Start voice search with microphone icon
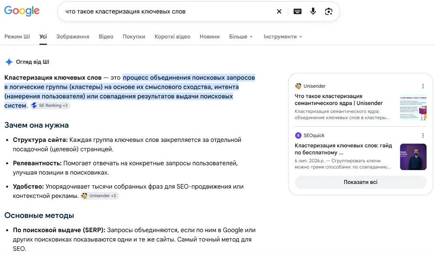Viewport: 434px width, 253px height. click(x=313, y=11)
